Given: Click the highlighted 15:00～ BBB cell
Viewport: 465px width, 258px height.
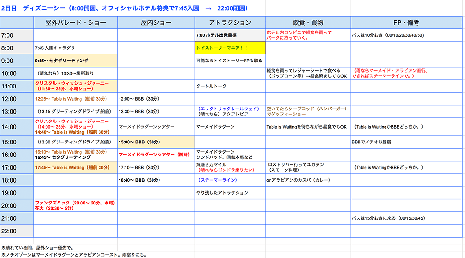Looking at the screenshot, I should tap(156, 142).
